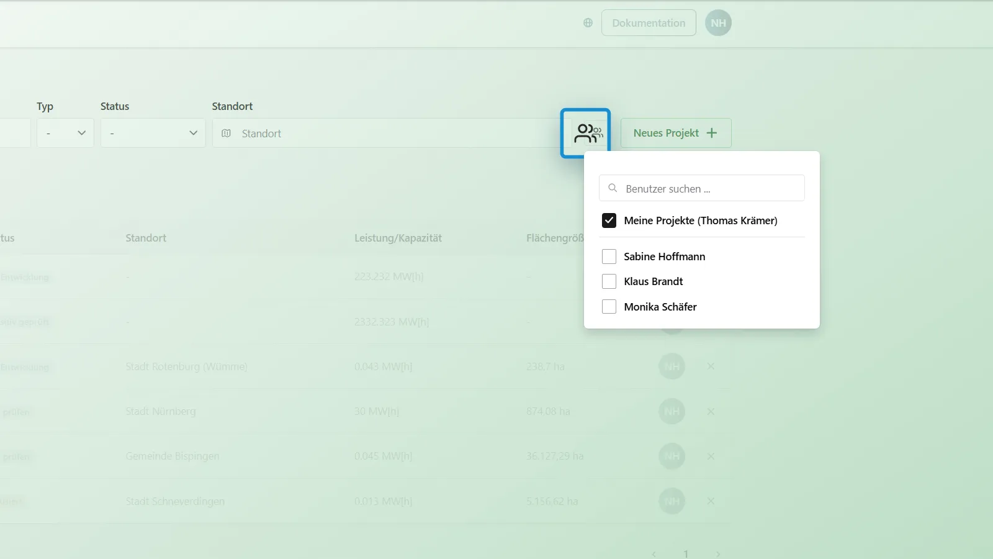The width and height of the screenshot is (993, 559).
Task: Click the map icon in Standort field
Action: pos(226,134)
